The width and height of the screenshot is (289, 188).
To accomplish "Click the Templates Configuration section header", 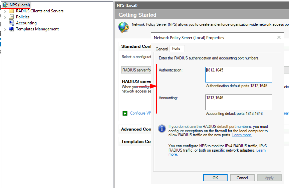I will click(x=136, y=142).
